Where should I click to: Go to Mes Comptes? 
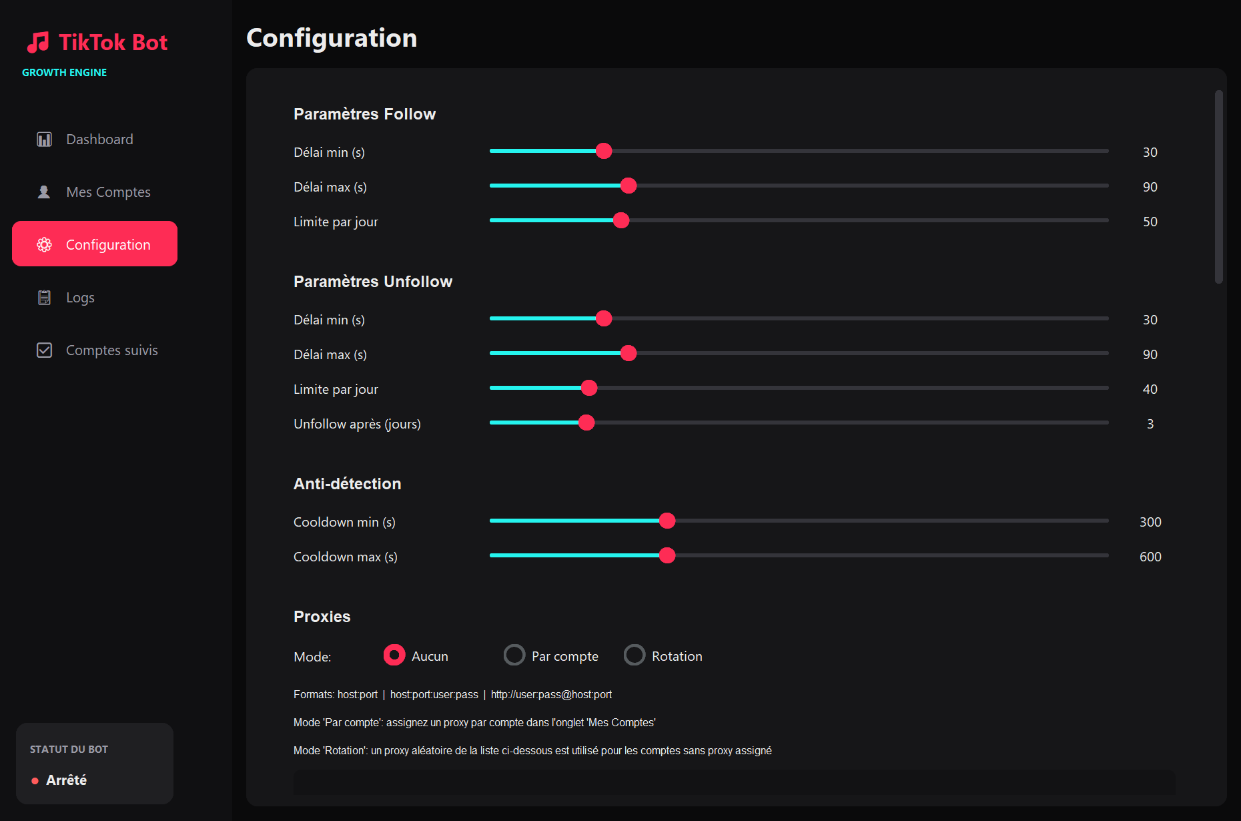pyautogui.click(x=95, y=192)
